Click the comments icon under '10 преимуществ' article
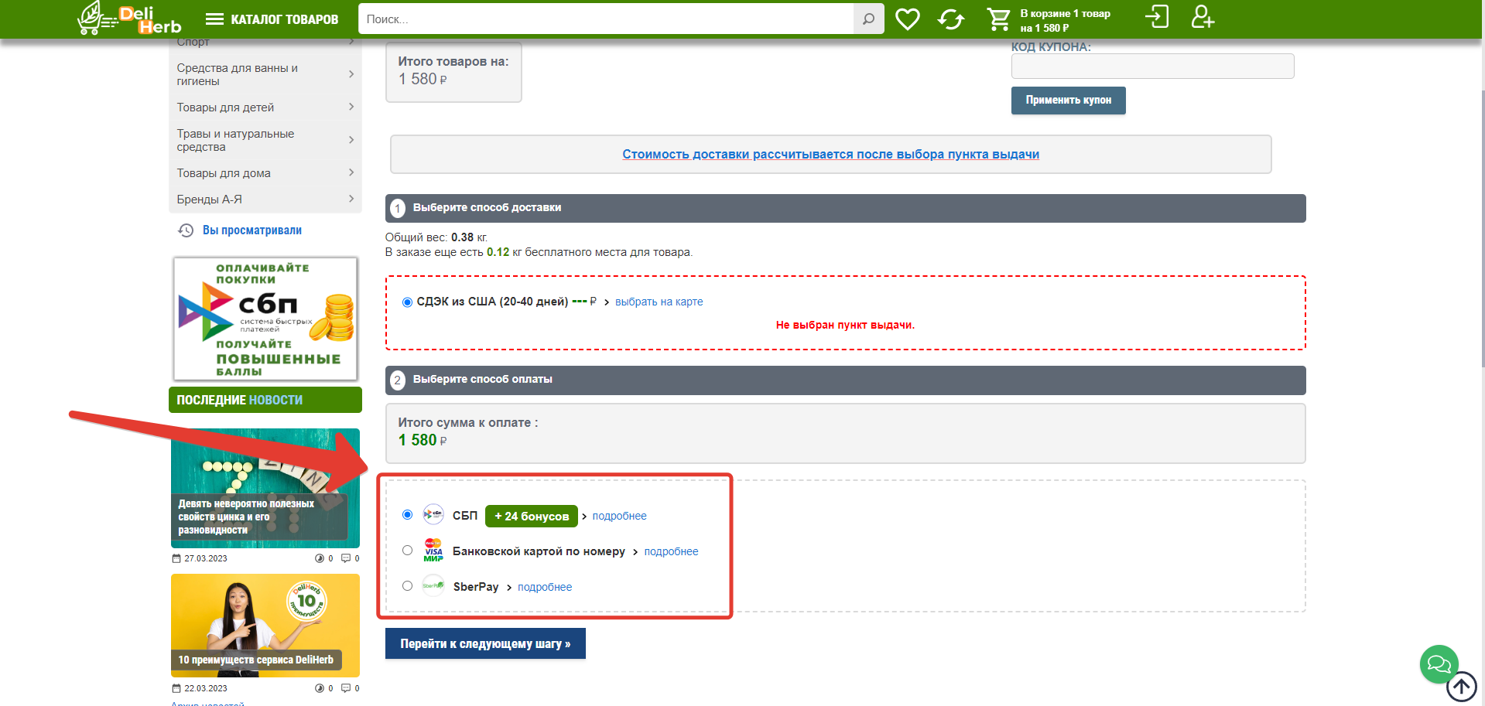The height and width of the screenshot is (706, 1485). (x=346, y=688)
